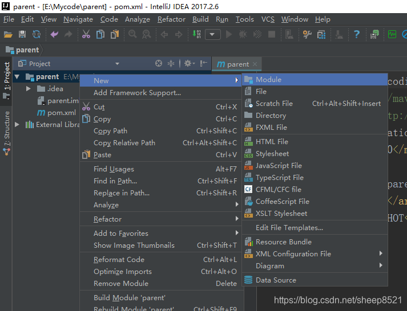Click the Forward navigation arrow
Image resolution: width=407 pixels, height=311 pixels.
click(179, 34)
